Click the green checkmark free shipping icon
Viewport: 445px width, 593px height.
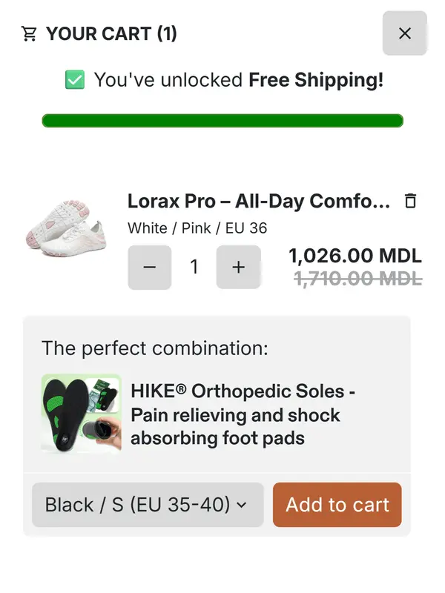tap(75, 80)
